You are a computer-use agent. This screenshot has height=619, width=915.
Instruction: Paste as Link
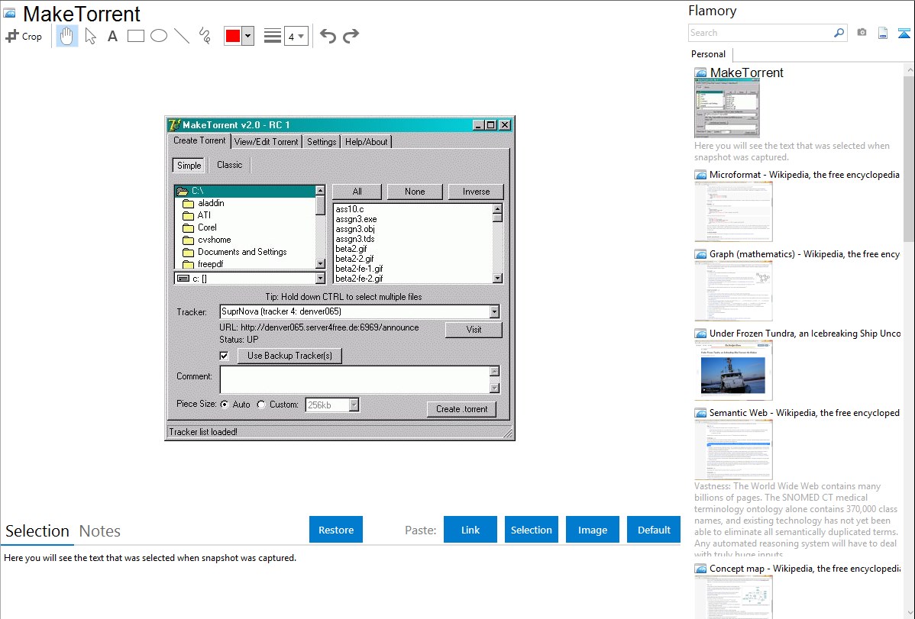point(470,530)
